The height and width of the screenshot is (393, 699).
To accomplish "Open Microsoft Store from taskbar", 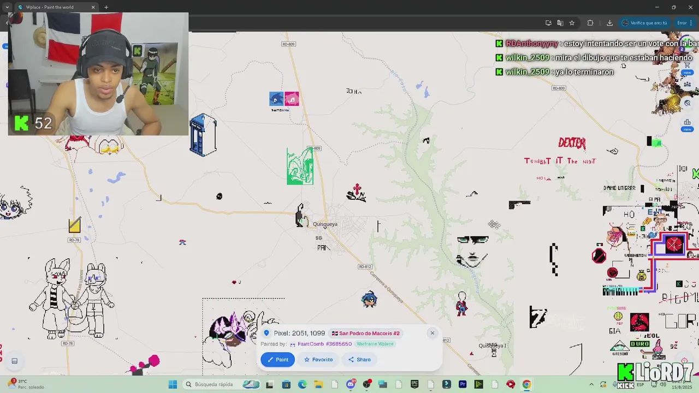I will (x=286, y=384).
